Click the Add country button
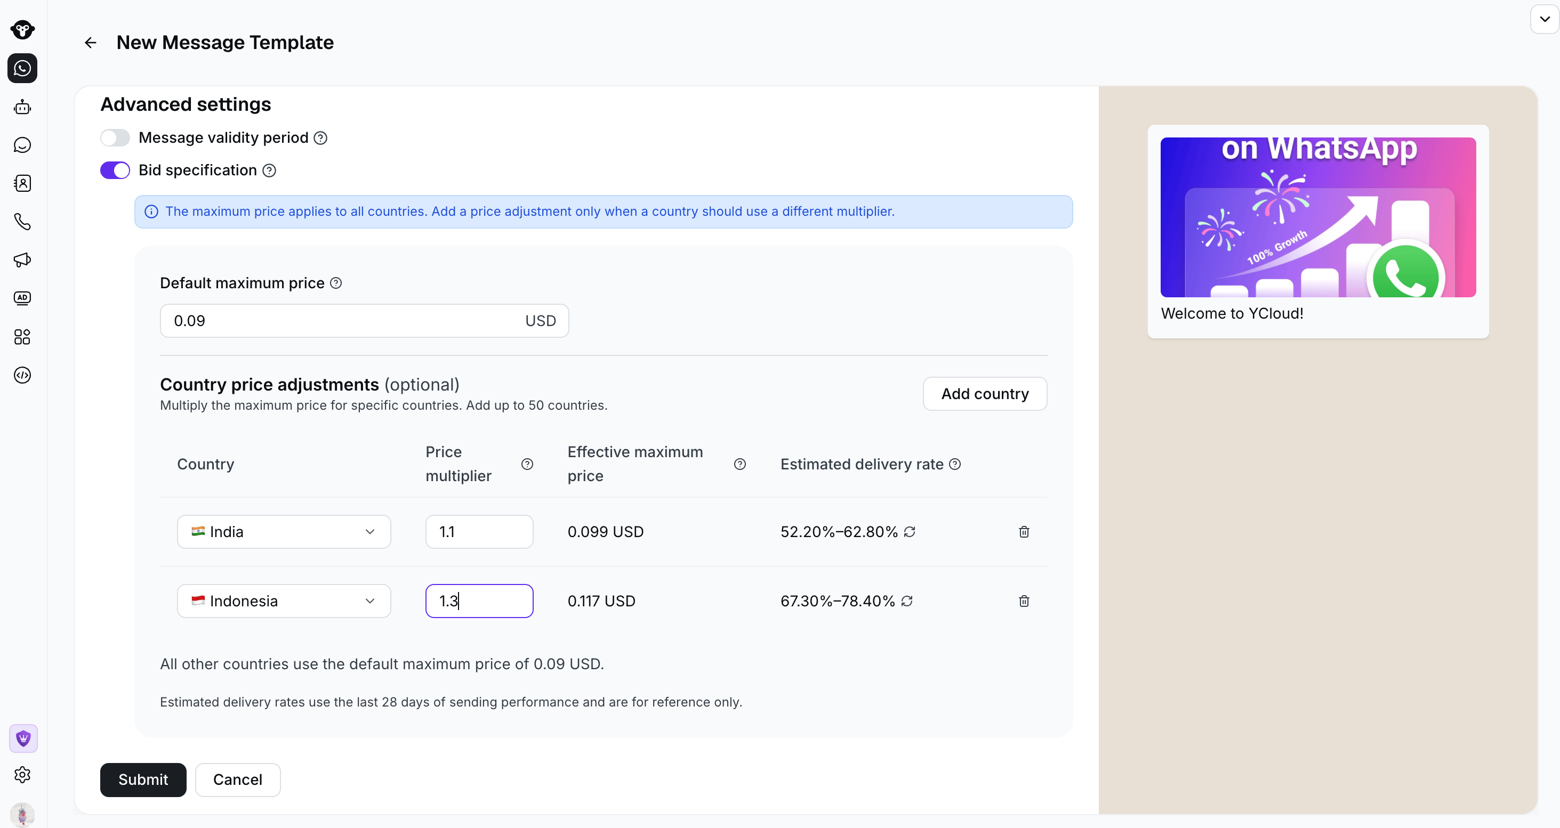The height and width of the screenshot is (828, 1560). pos(985,394)
